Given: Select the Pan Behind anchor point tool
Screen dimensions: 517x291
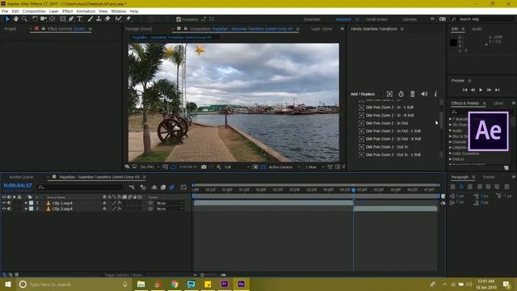Looking at the screenshot, I should 52,19.
